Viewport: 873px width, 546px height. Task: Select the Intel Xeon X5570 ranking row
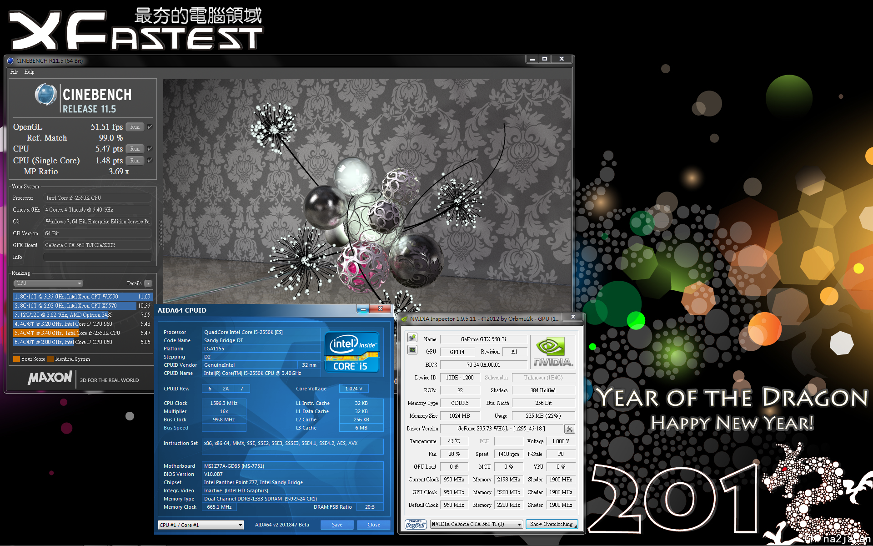83,306
